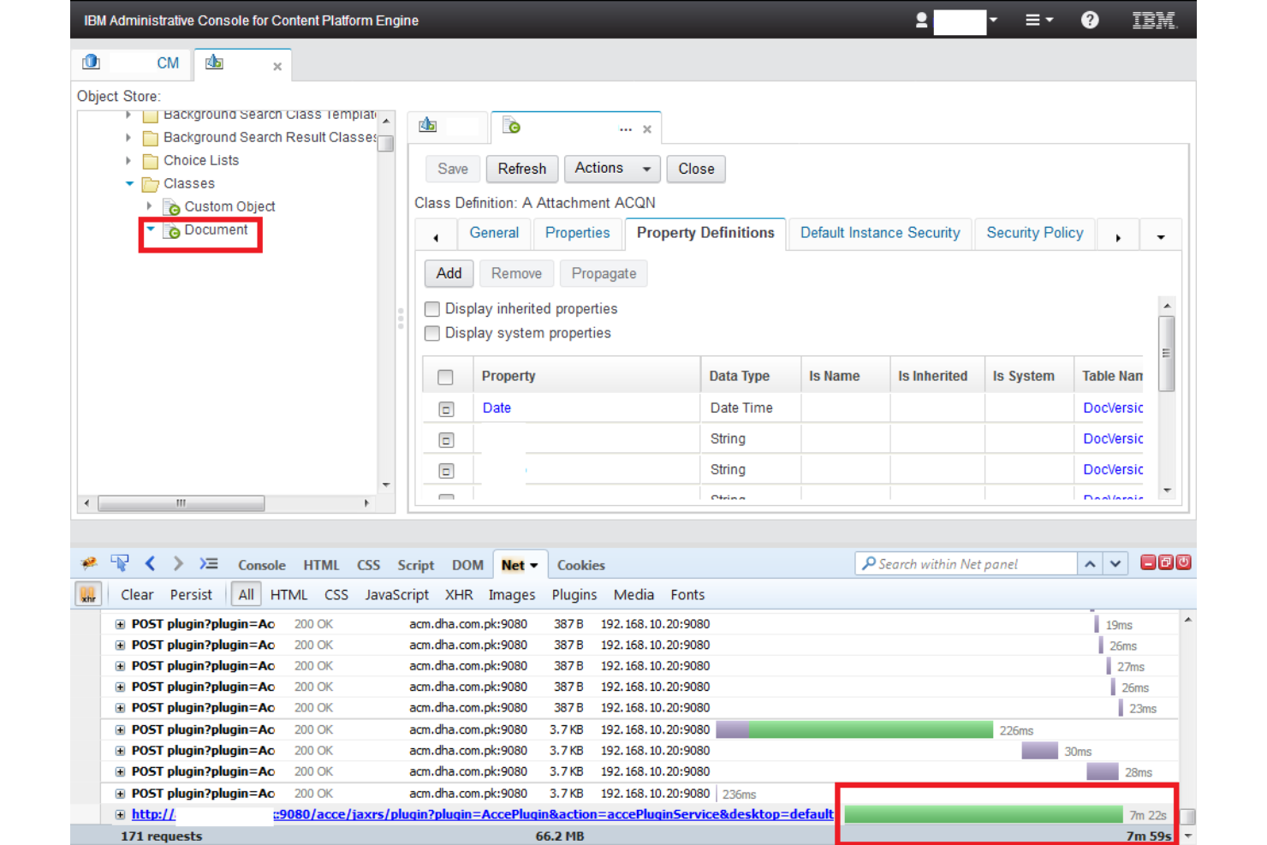Click Background Search Result Classes folder icon

[151, 138]
